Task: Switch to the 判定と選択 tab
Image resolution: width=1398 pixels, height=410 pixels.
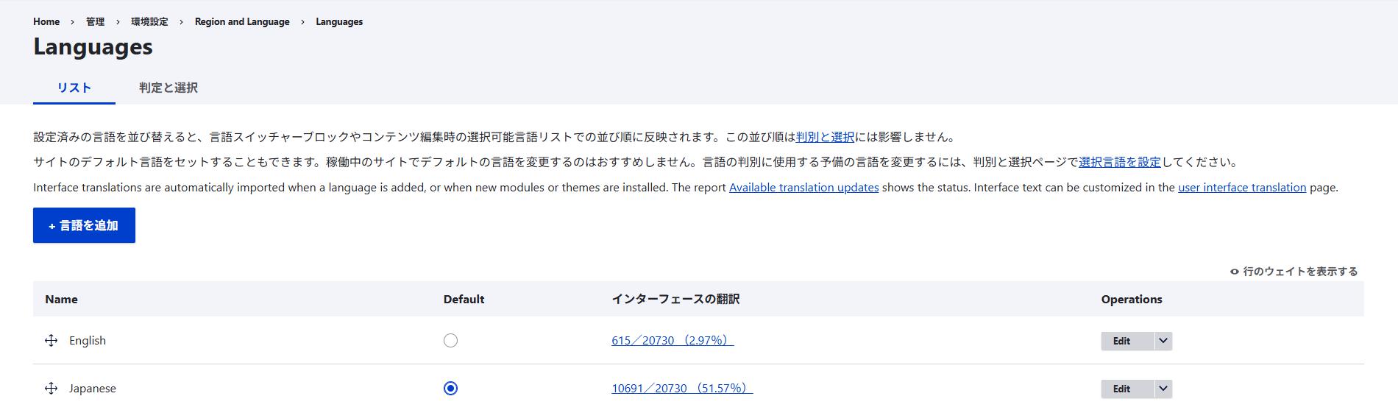Action: point(168,88)
